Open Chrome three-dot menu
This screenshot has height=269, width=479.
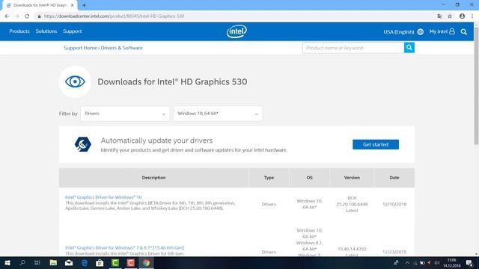click(x=472, y=16)
